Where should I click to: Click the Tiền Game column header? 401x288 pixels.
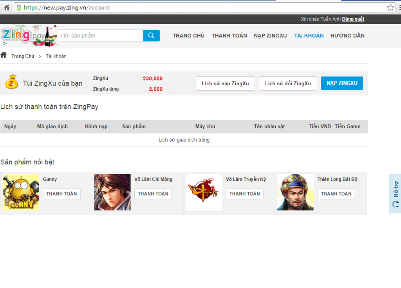(348, 126)
